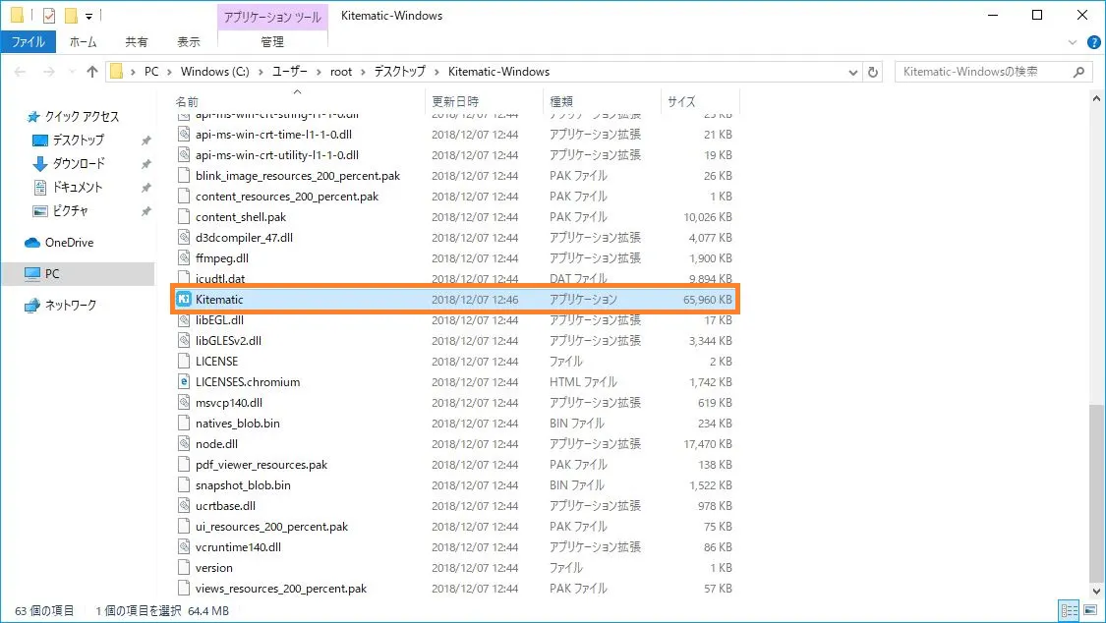The width and height of the screenshot is (1106, 623).
Task: Click デスクトップ in the address breadcrumb
Action: pyautogui.click(x=400, y=72)
